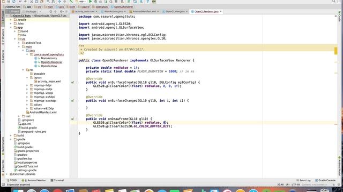Click code analysis status icon atop editor
The height and width of the screenshot is (192, 343).
coord(336,16)
